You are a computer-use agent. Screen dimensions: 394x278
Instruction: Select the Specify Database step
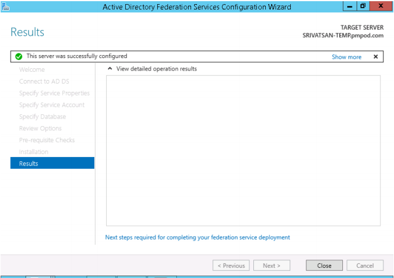(x=43, y=117)
